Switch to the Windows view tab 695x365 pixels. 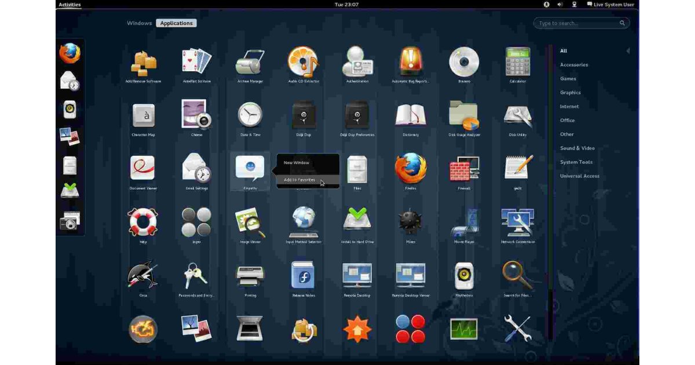click(139, 23)
